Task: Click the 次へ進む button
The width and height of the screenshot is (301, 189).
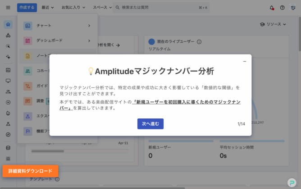Action: tap(150, 124)
